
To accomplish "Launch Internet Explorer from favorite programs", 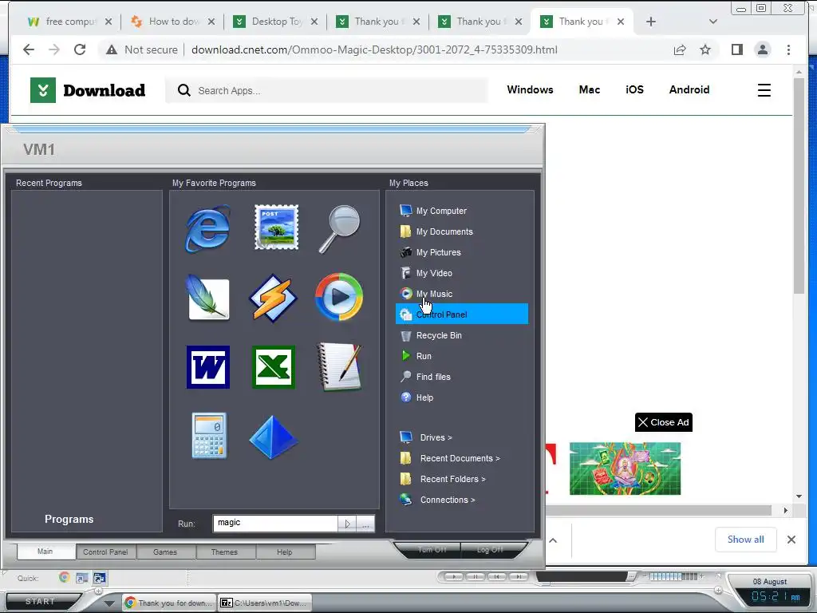I will click(x=208, y=229).
